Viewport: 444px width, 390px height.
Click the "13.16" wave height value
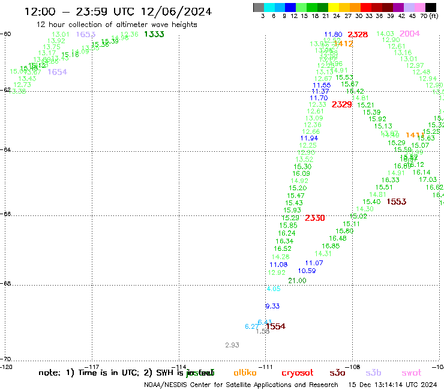[x=403, y=53]
